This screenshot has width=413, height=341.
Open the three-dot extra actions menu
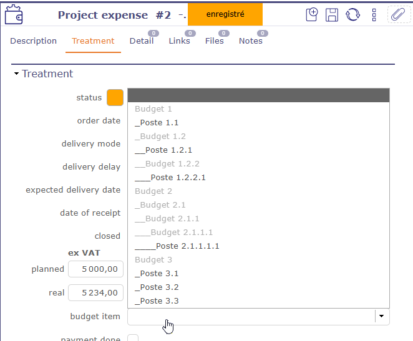pyautogui.click(x=374, y=14)
